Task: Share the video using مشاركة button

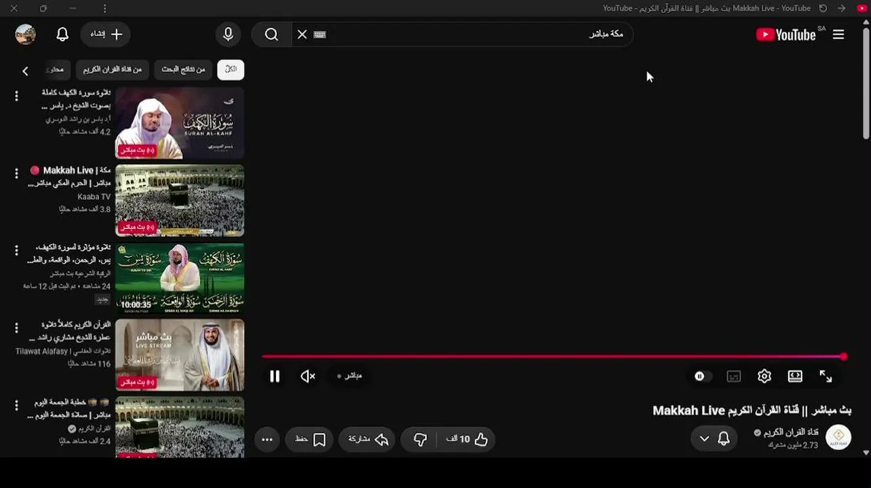Action: point(367,439)
